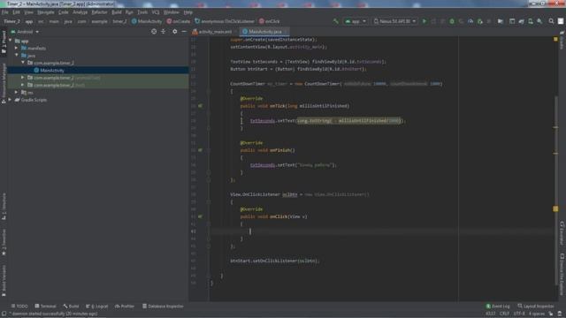Image resolution: width=566 pixels, height=318 pixels.
Task: Click the Sync Project with Gradle Files icon
Action: (521, 21)
